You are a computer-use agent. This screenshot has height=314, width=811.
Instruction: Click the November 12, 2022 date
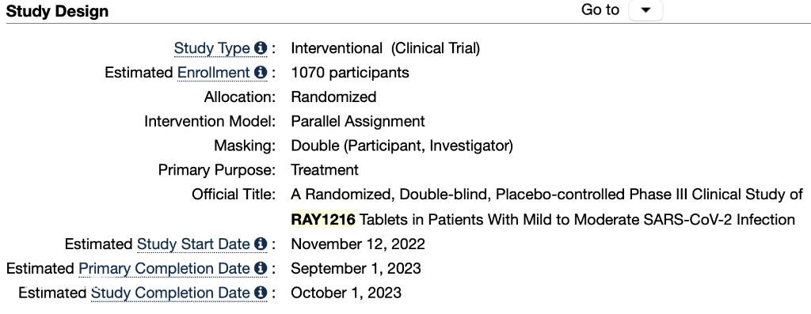(x=358, y=244)
